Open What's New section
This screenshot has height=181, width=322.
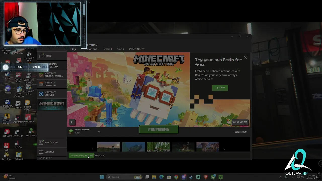[x=52, y=142]
